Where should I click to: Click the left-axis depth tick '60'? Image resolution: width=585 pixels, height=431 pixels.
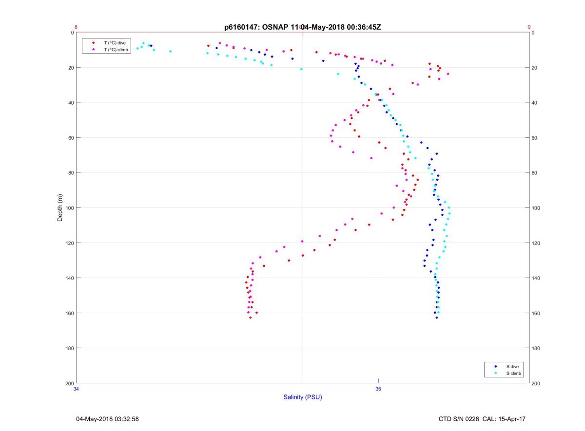click(x=71, y=138)
